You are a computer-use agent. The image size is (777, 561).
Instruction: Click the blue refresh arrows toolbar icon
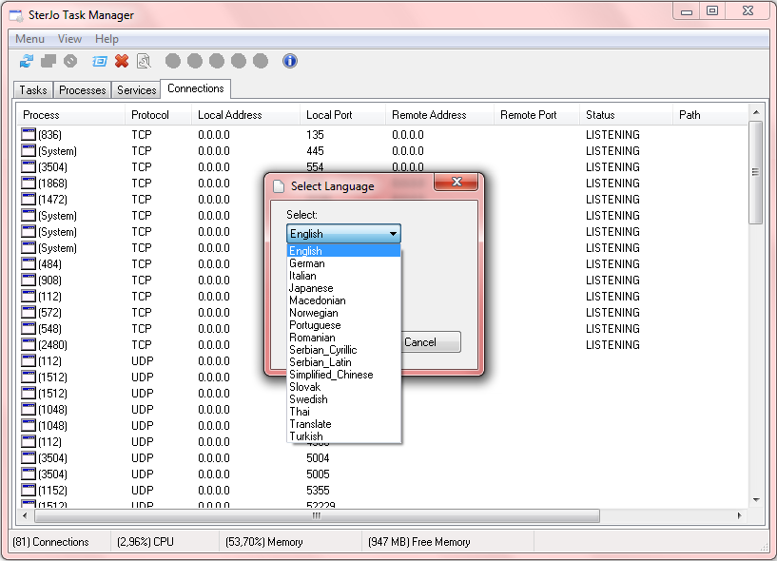27,61
